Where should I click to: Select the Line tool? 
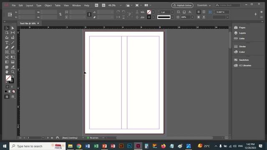13,42
